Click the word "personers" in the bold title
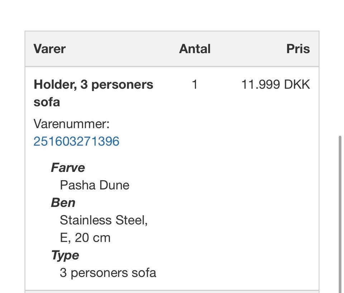Screen dimensions: 344x293 [121, 85]
